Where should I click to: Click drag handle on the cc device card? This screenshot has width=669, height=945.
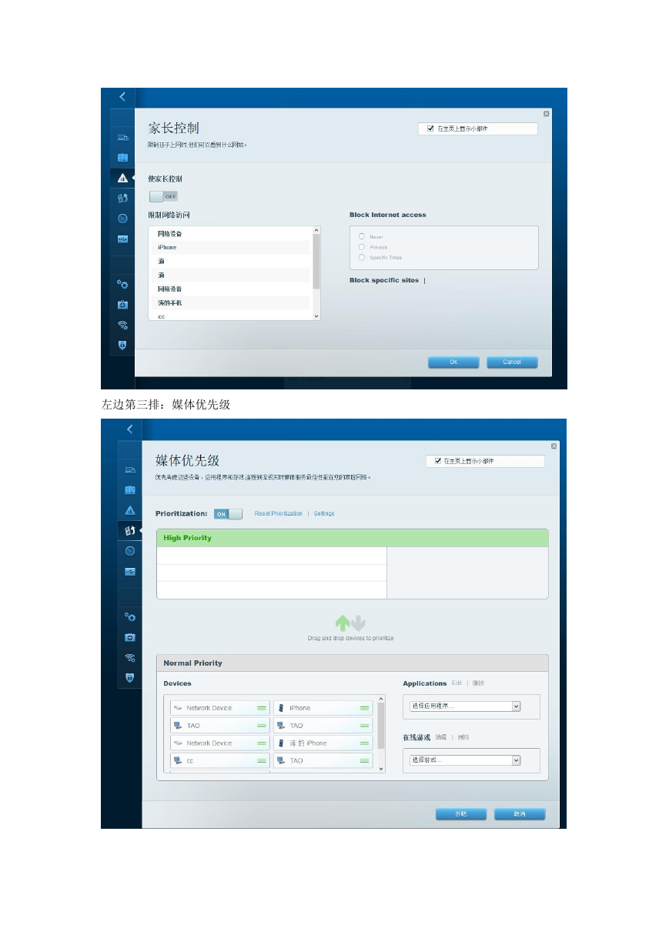(262, 760)
